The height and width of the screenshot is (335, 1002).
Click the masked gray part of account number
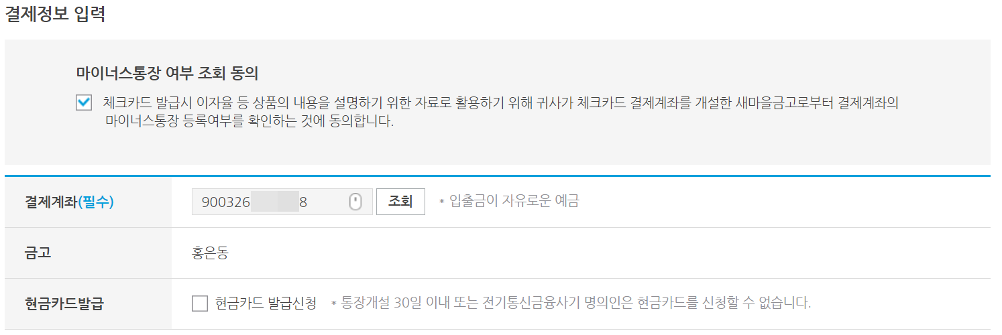point(275,202)
